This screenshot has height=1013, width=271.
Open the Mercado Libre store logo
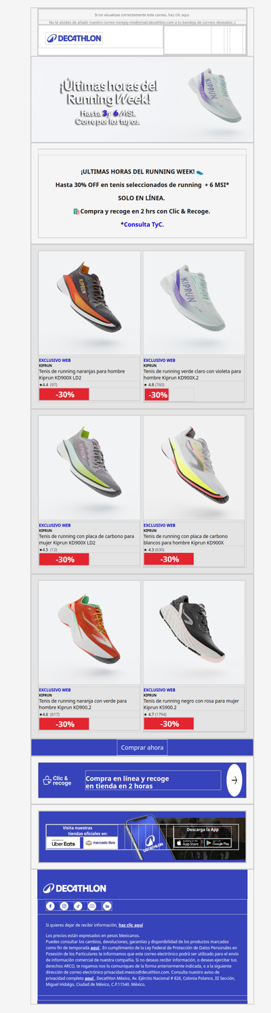[100, 843]
